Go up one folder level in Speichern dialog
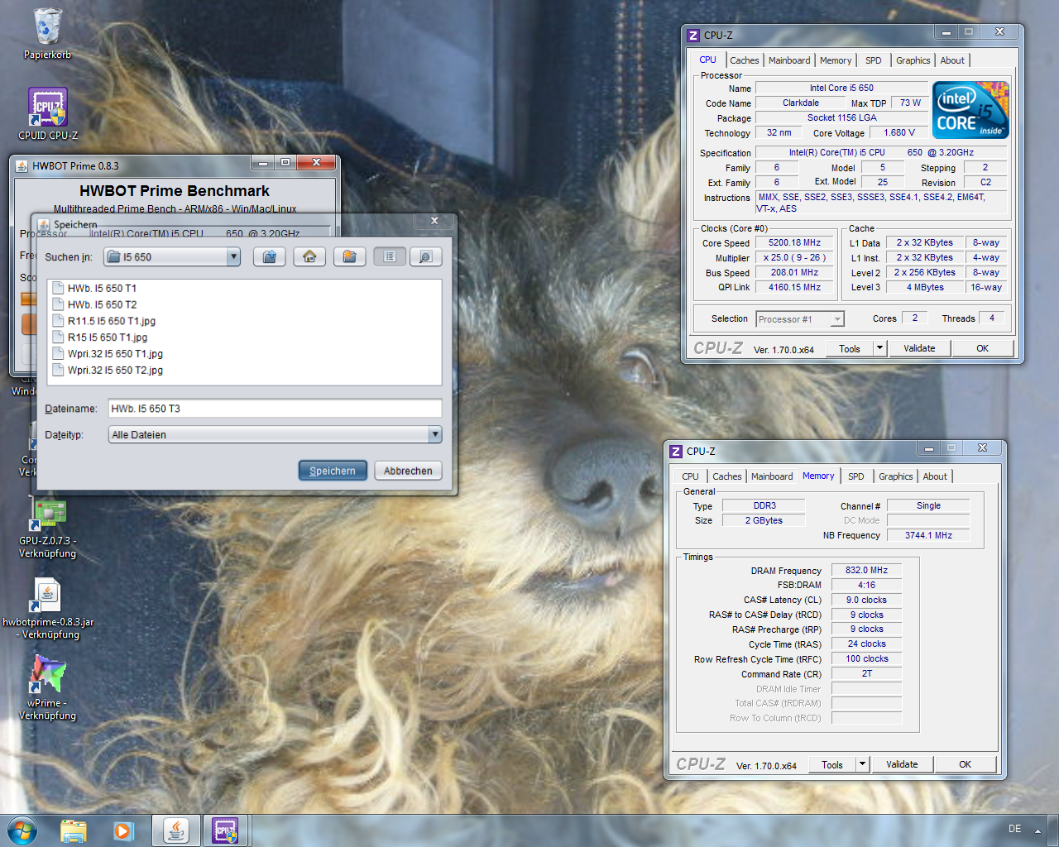Image resolution: width=1059 pixels, height=847 pixels. pyautogui.click(x=269, y=257)
